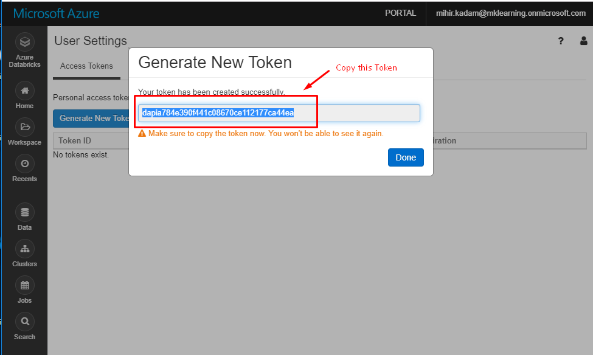The height and width of the screenshot is (355, 593).
Task: Click the copy token warning message
Action: 266,134
